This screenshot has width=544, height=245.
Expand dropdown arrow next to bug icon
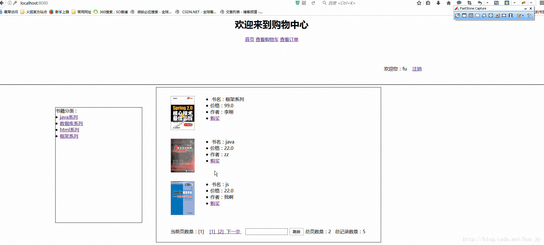click(531, 3)
